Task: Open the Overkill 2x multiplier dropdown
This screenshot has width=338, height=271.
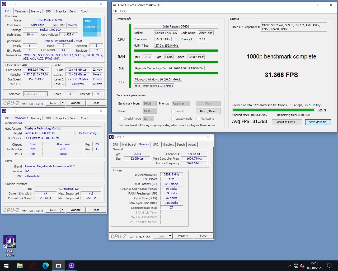Action: pos(148,119)
